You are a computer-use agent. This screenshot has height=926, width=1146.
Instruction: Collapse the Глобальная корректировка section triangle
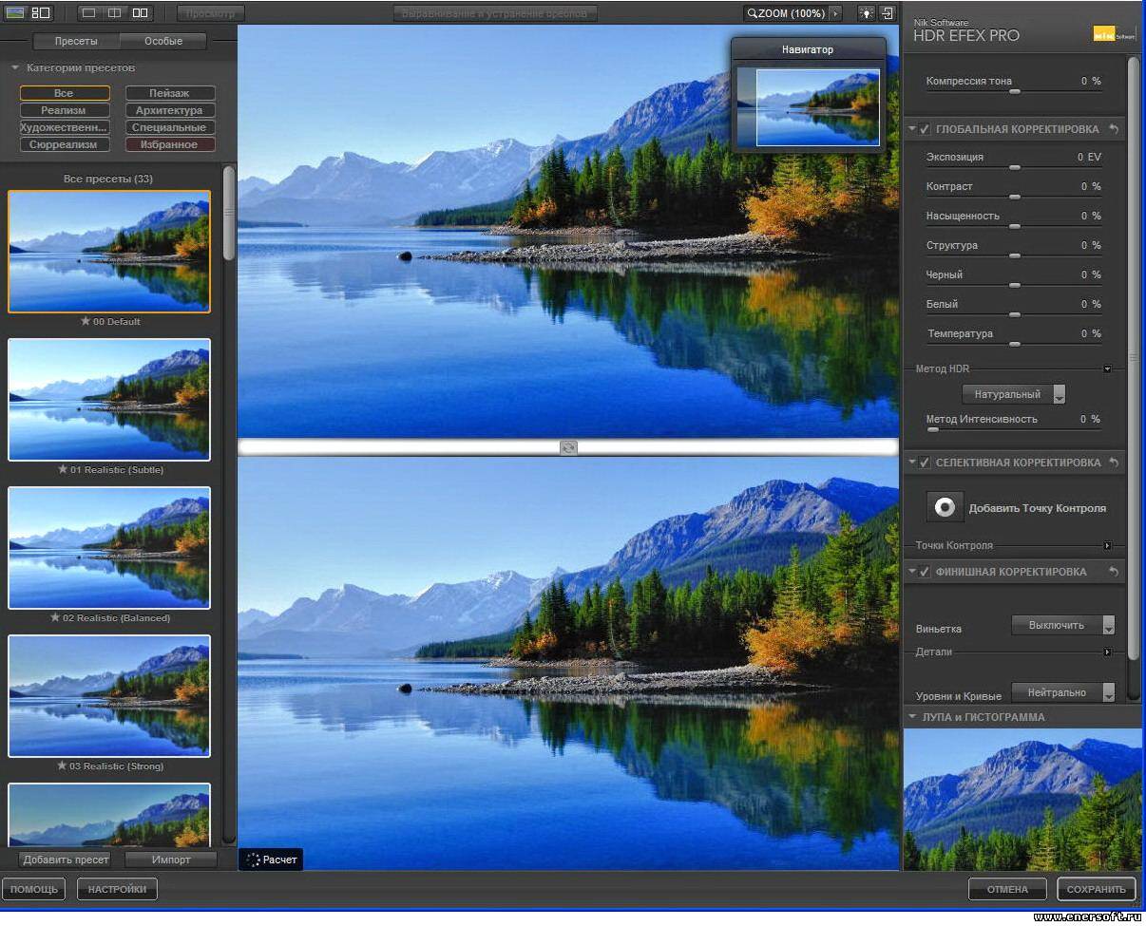[912, 129]
